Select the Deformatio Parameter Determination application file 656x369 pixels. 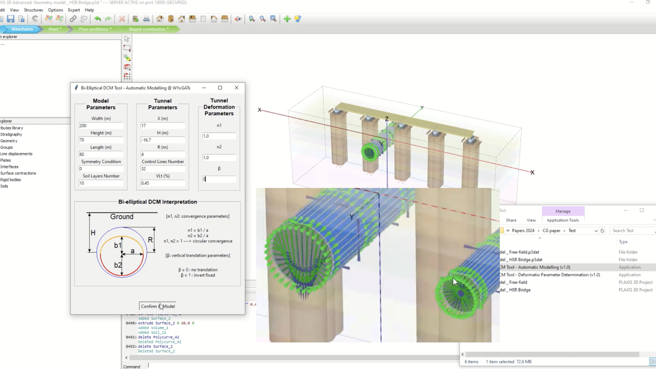click(550, 275)
